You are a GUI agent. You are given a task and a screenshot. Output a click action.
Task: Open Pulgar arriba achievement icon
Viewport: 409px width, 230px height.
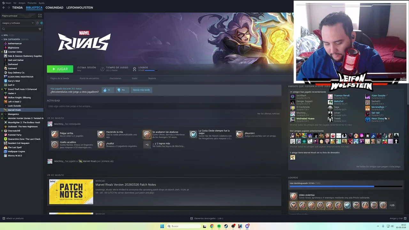55,134
